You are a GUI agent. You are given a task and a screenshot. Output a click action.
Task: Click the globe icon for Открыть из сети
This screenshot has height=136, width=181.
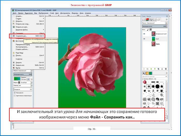(14, 27)
